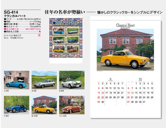
Task: Open the 3-4月 silver coupe thumbnail
Action: pos(44,80)
